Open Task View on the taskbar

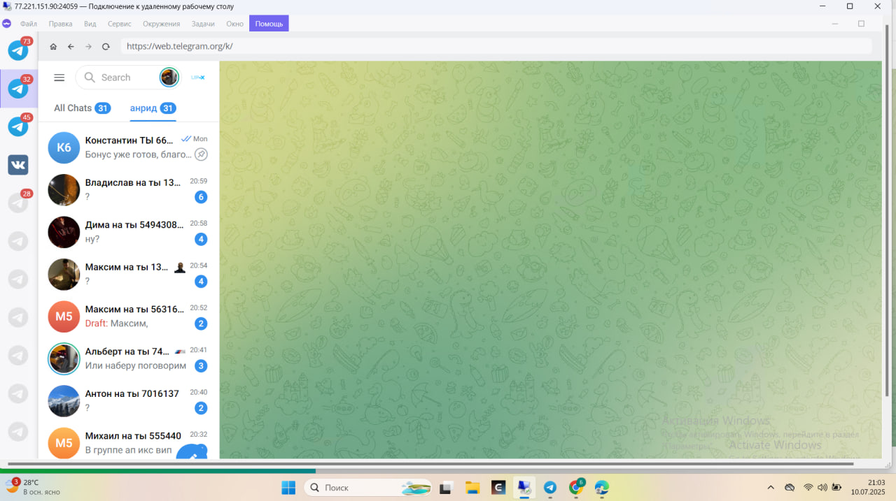445,487
